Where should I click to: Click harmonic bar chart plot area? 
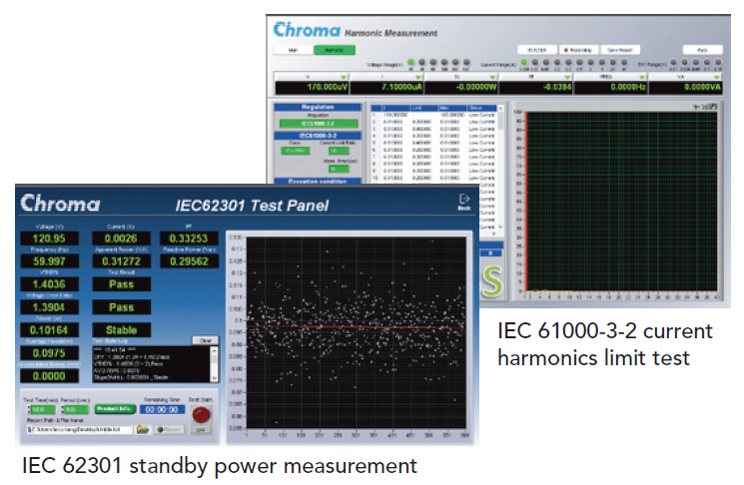coord(621,202)
